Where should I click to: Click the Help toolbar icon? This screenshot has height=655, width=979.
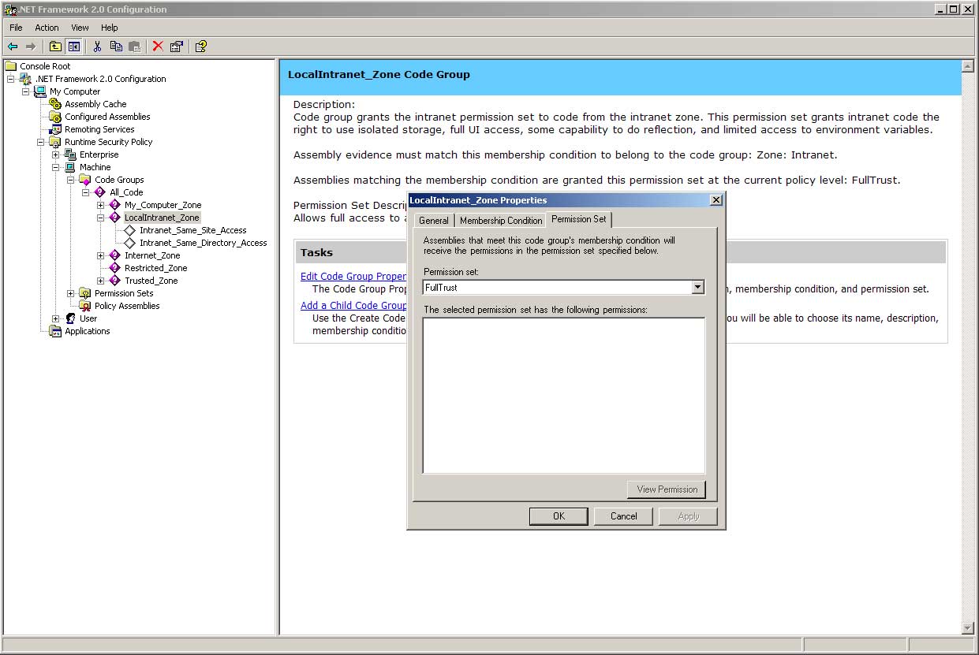(200, 47)
